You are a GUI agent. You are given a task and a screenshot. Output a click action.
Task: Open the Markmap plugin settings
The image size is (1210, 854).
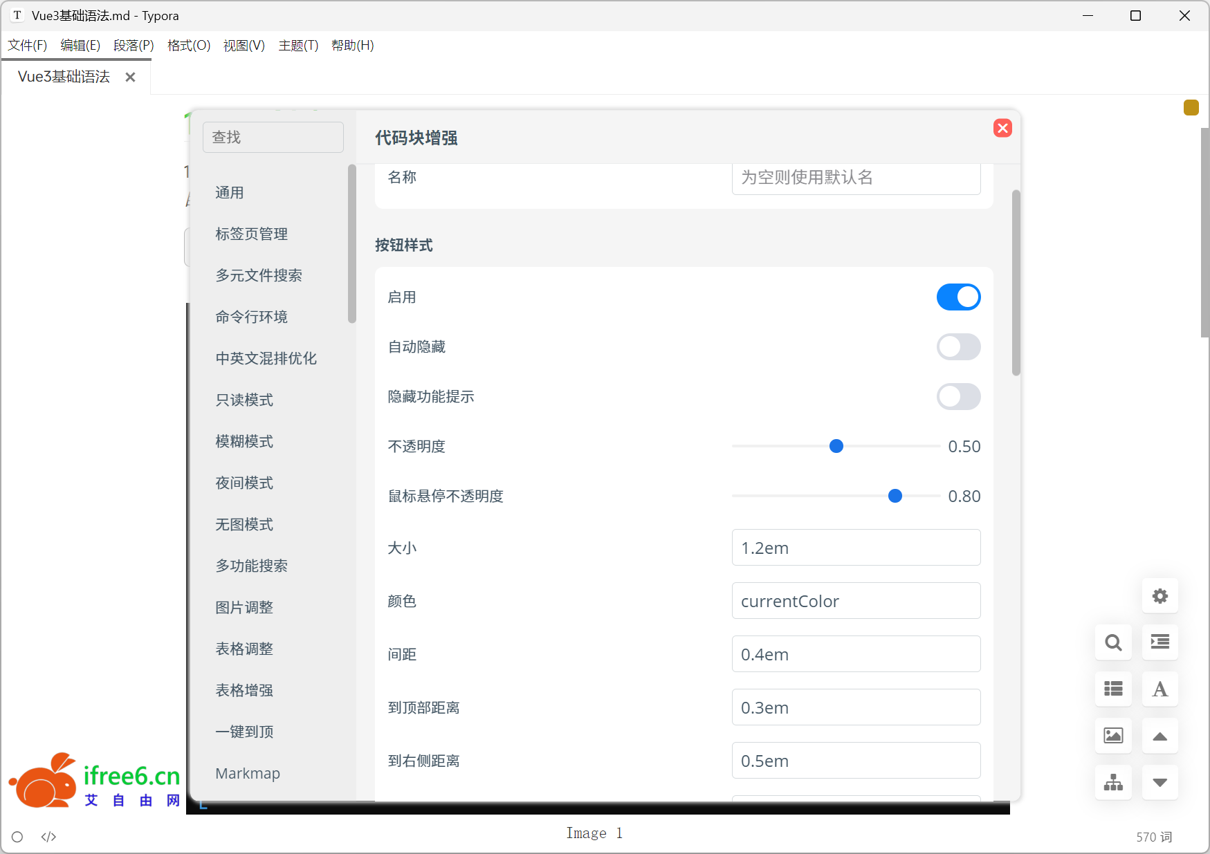248,773
